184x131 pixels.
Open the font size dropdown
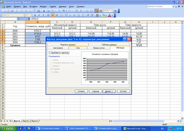pos(30,15)
